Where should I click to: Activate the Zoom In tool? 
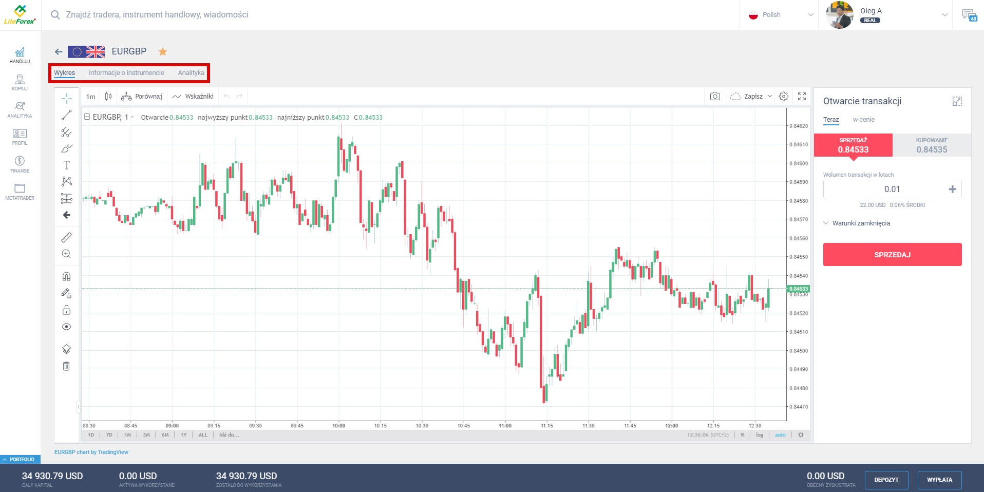(66, 253)
